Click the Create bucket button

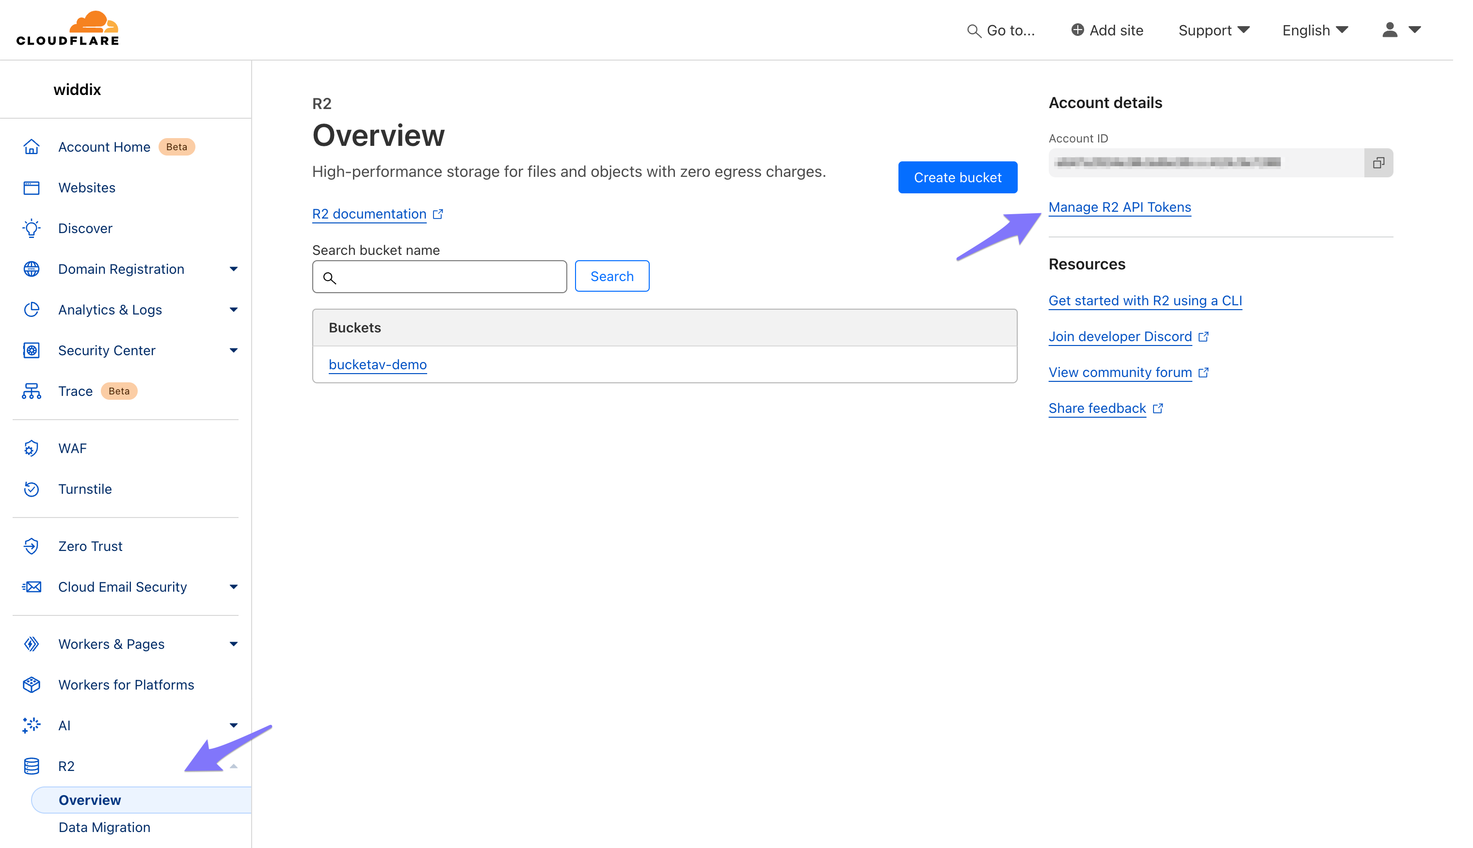pos(957,178)
